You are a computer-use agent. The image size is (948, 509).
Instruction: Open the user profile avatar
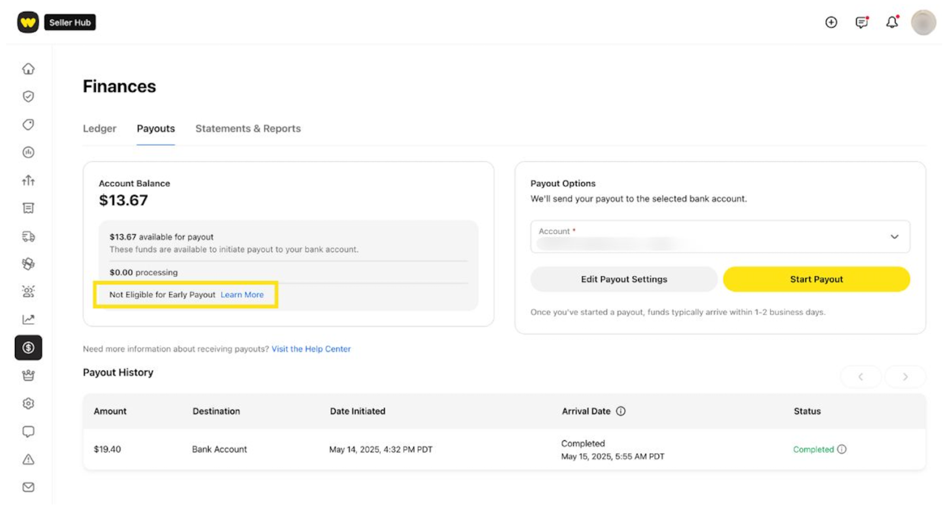[x=923, y=23]
